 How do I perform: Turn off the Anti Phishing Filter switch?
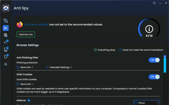154,60
